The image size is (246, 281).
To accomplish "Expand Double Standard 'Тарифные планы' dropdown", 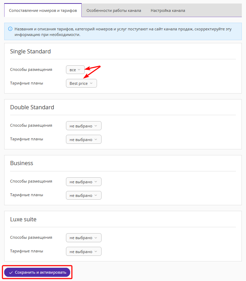I will (84, 139).
